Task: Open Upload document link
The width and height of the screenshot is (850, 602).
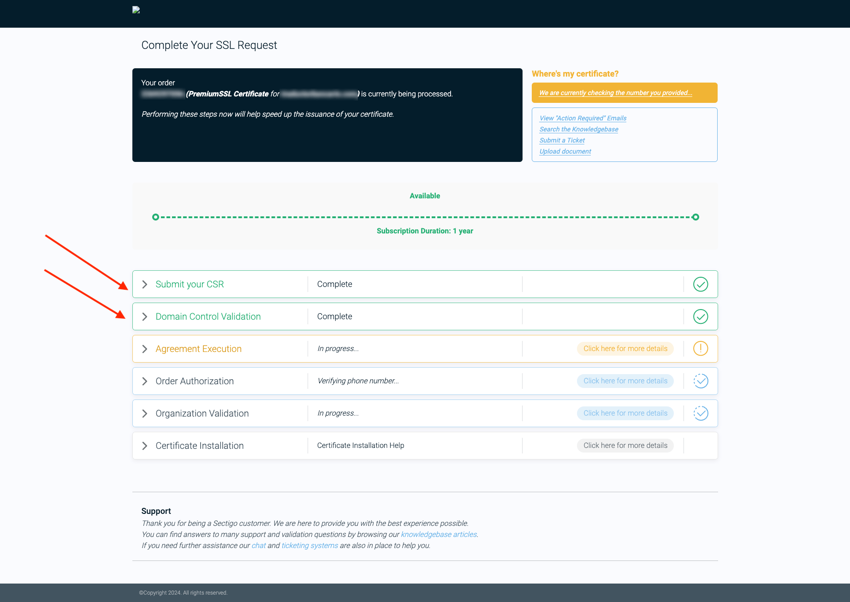Action: pyautogui.click(x=565, y=151)
